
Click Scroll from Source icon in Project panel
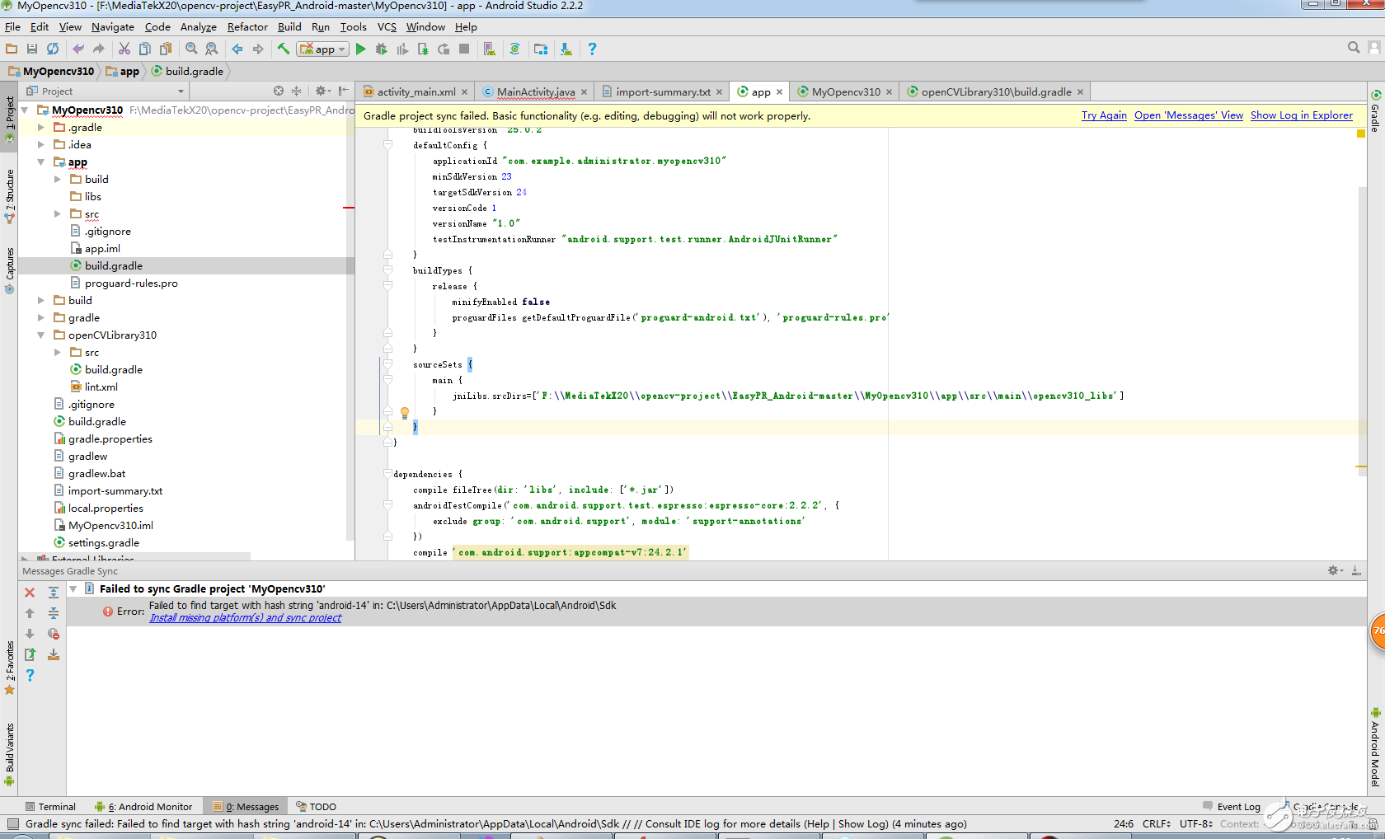[x=279, y=91]
